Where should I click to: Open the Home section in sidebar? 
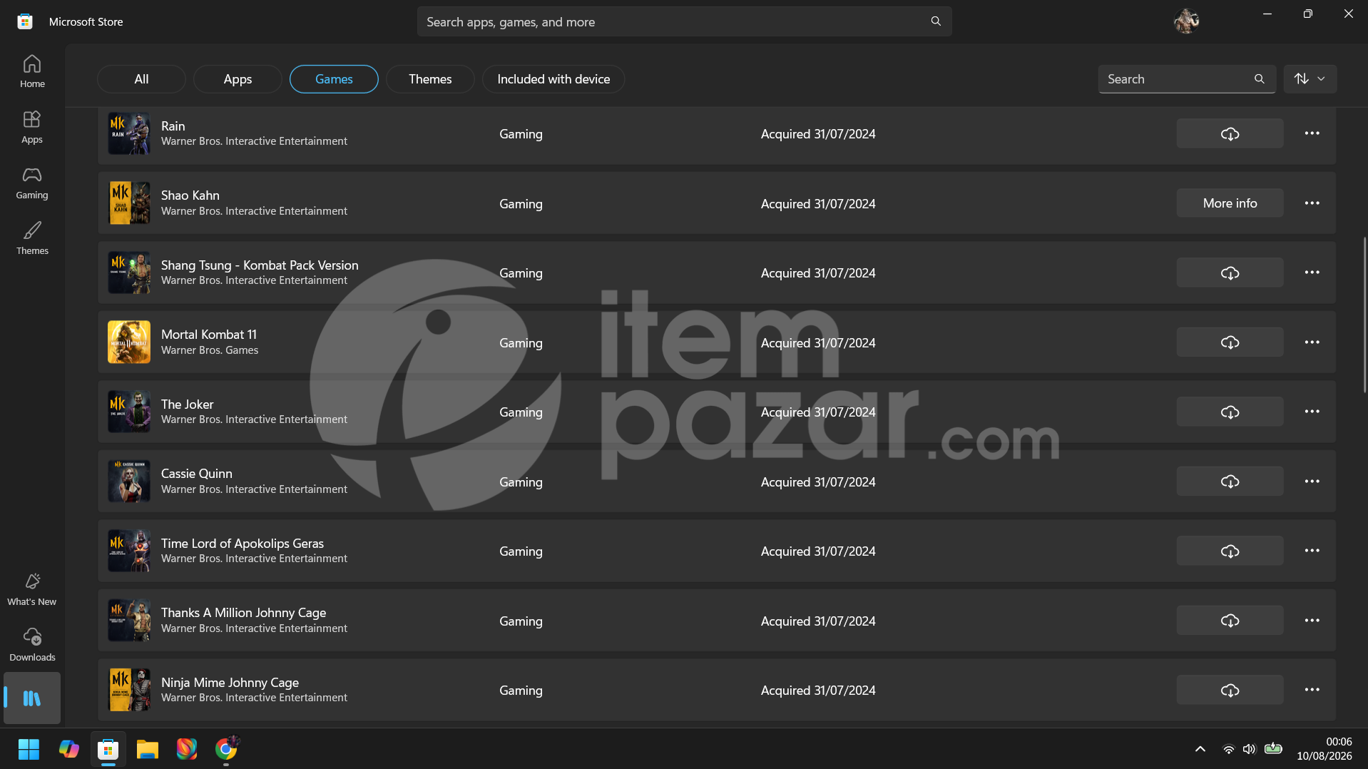[32, 71]
